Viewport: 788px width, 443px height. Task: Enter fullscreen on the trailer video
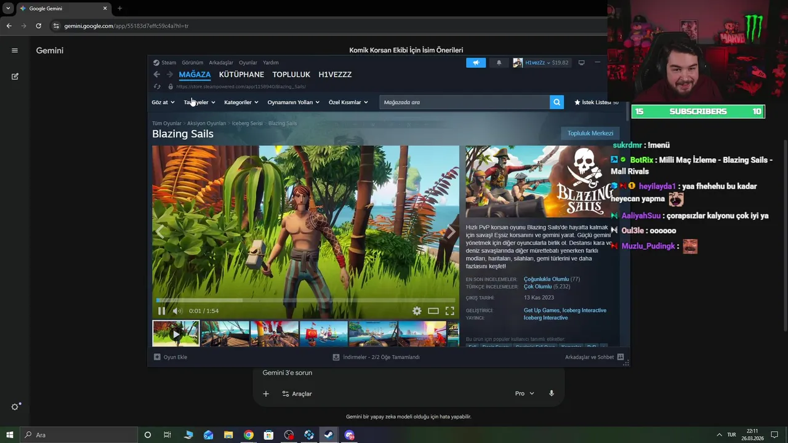(x=450, y=311)
